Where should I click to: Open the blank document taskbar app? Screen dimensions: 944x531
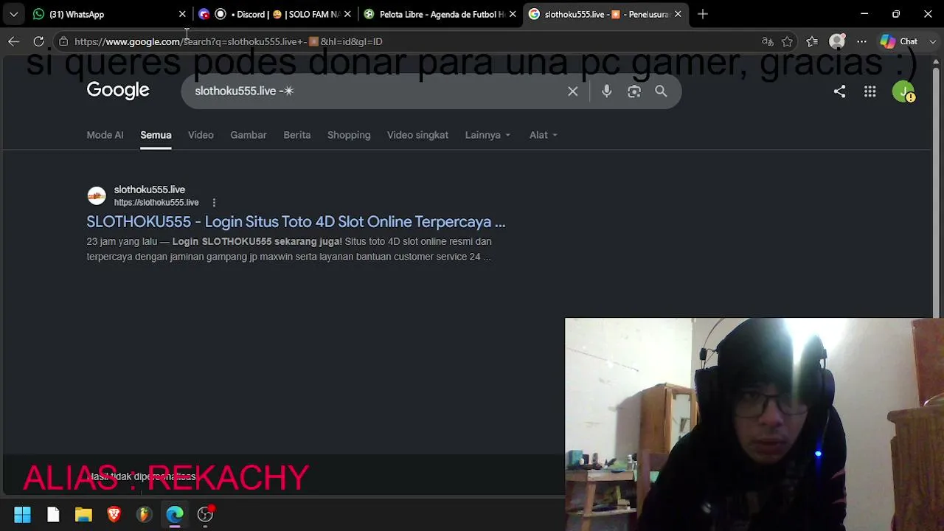[x=53, y=514]
